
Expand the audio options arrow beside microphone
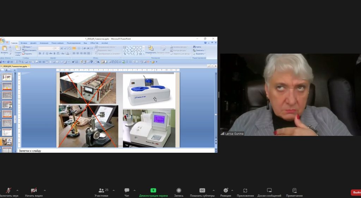point(17,191)
